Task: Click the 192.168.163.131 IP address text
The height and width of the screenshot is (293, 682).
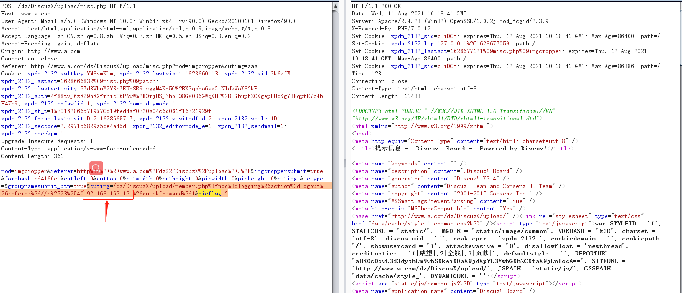Action: click(108, 194)
